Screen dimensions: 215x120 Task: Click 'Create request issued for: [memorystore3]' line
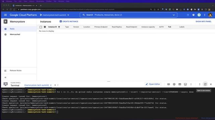25,105
